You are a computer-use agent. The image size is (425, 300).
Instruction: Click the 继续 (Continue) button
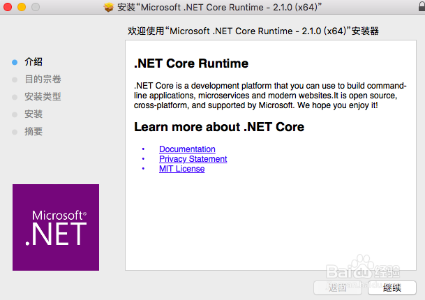392,288
